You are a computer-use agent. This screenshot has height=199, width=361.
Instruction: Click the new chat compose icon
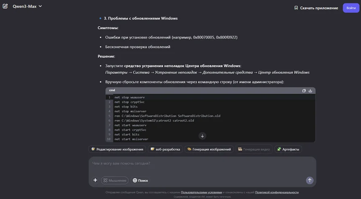click(x=5, y=7)
